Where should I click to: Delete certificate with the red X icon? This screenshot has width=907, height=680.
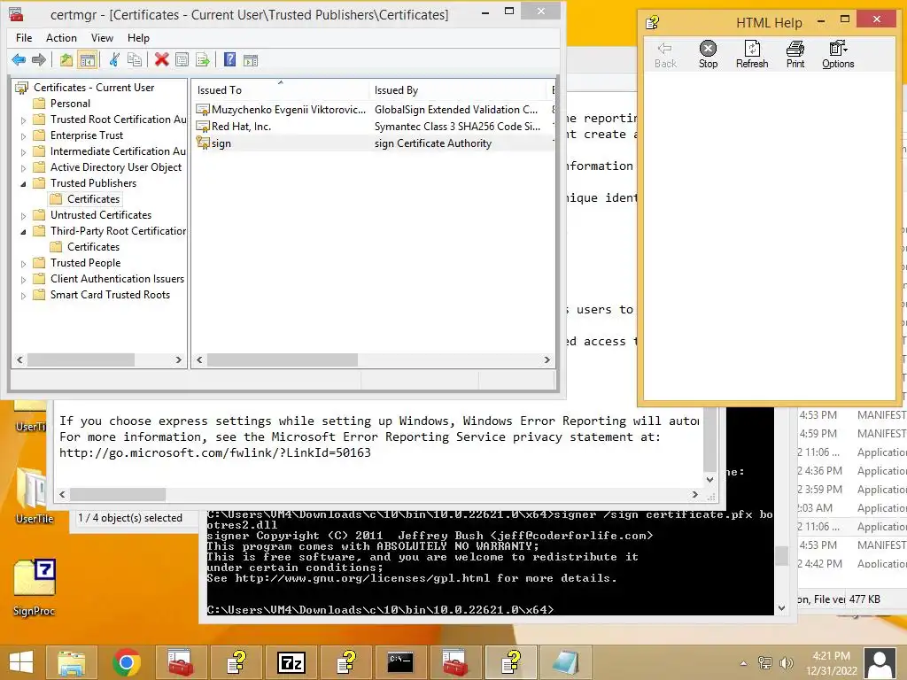(161, 59)
